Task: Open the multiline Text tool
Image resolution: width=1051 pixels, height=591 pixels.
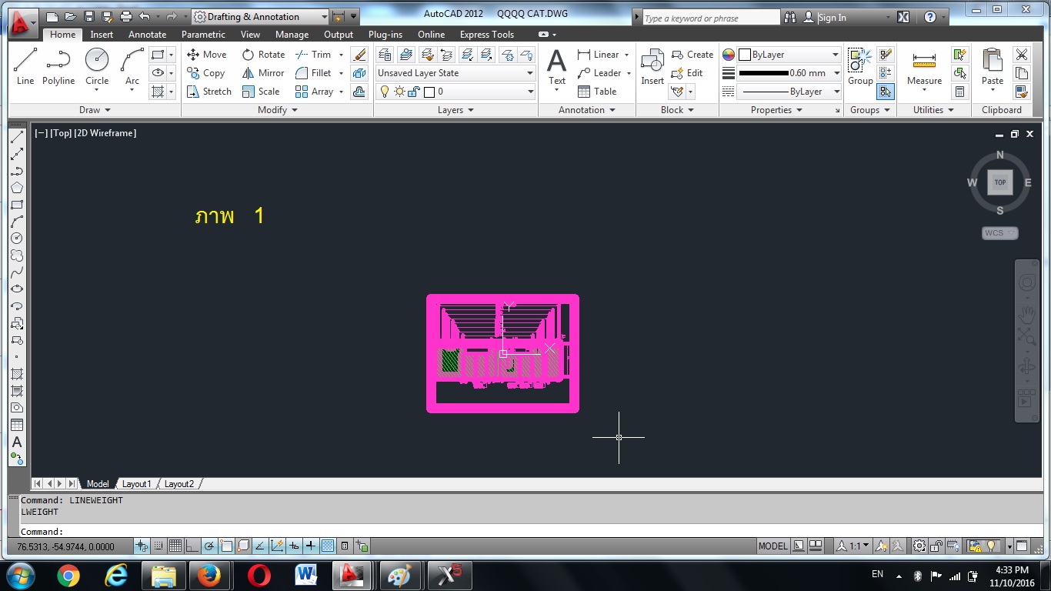Action: tap(556, 66)
